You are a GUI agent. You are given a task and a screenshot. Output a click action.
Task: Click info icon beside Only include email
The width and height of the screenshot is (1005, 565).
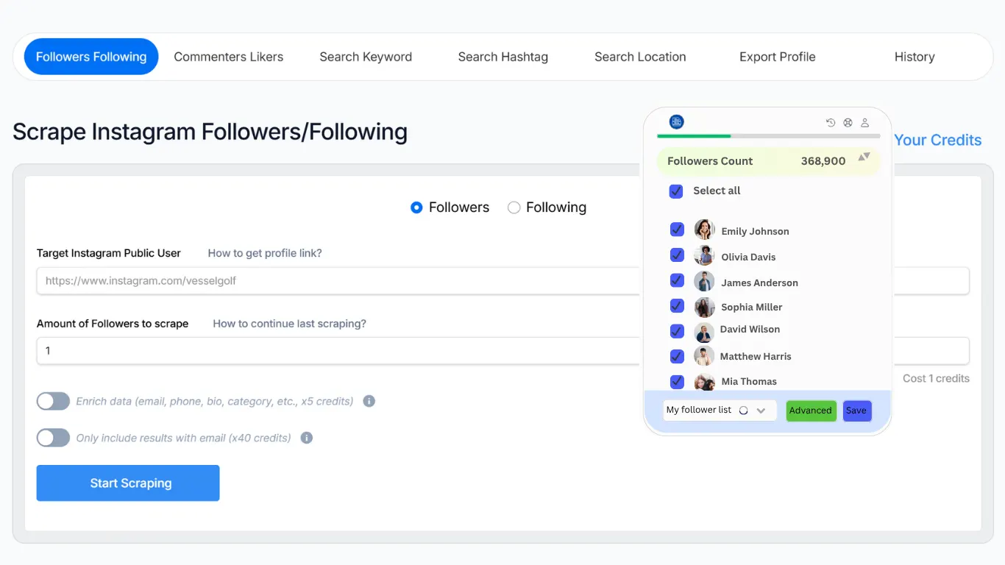[307, 438]
